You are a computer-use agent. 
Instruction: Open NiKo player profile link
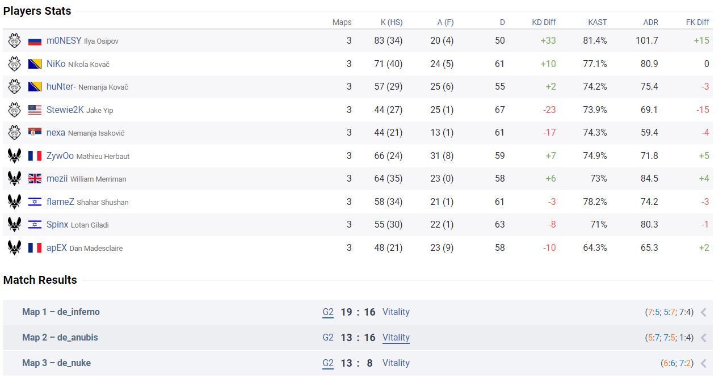click(56, 64)
